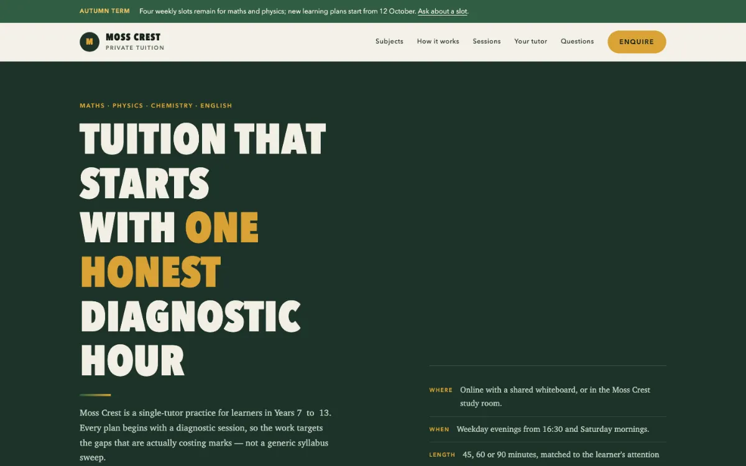
Task: Click the Moss Crest "M" logo icon
Action: 90,42
